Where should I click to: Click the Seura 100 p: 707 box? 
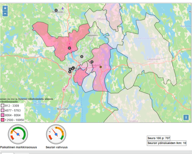[159, 138]
